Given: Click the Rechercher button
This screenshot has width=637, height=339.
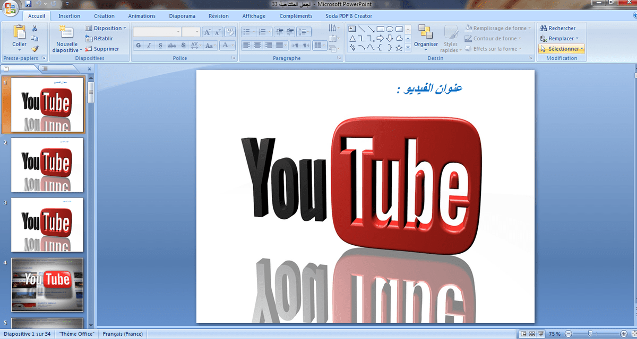Looking at the screenshot, I should coord(558,28).
